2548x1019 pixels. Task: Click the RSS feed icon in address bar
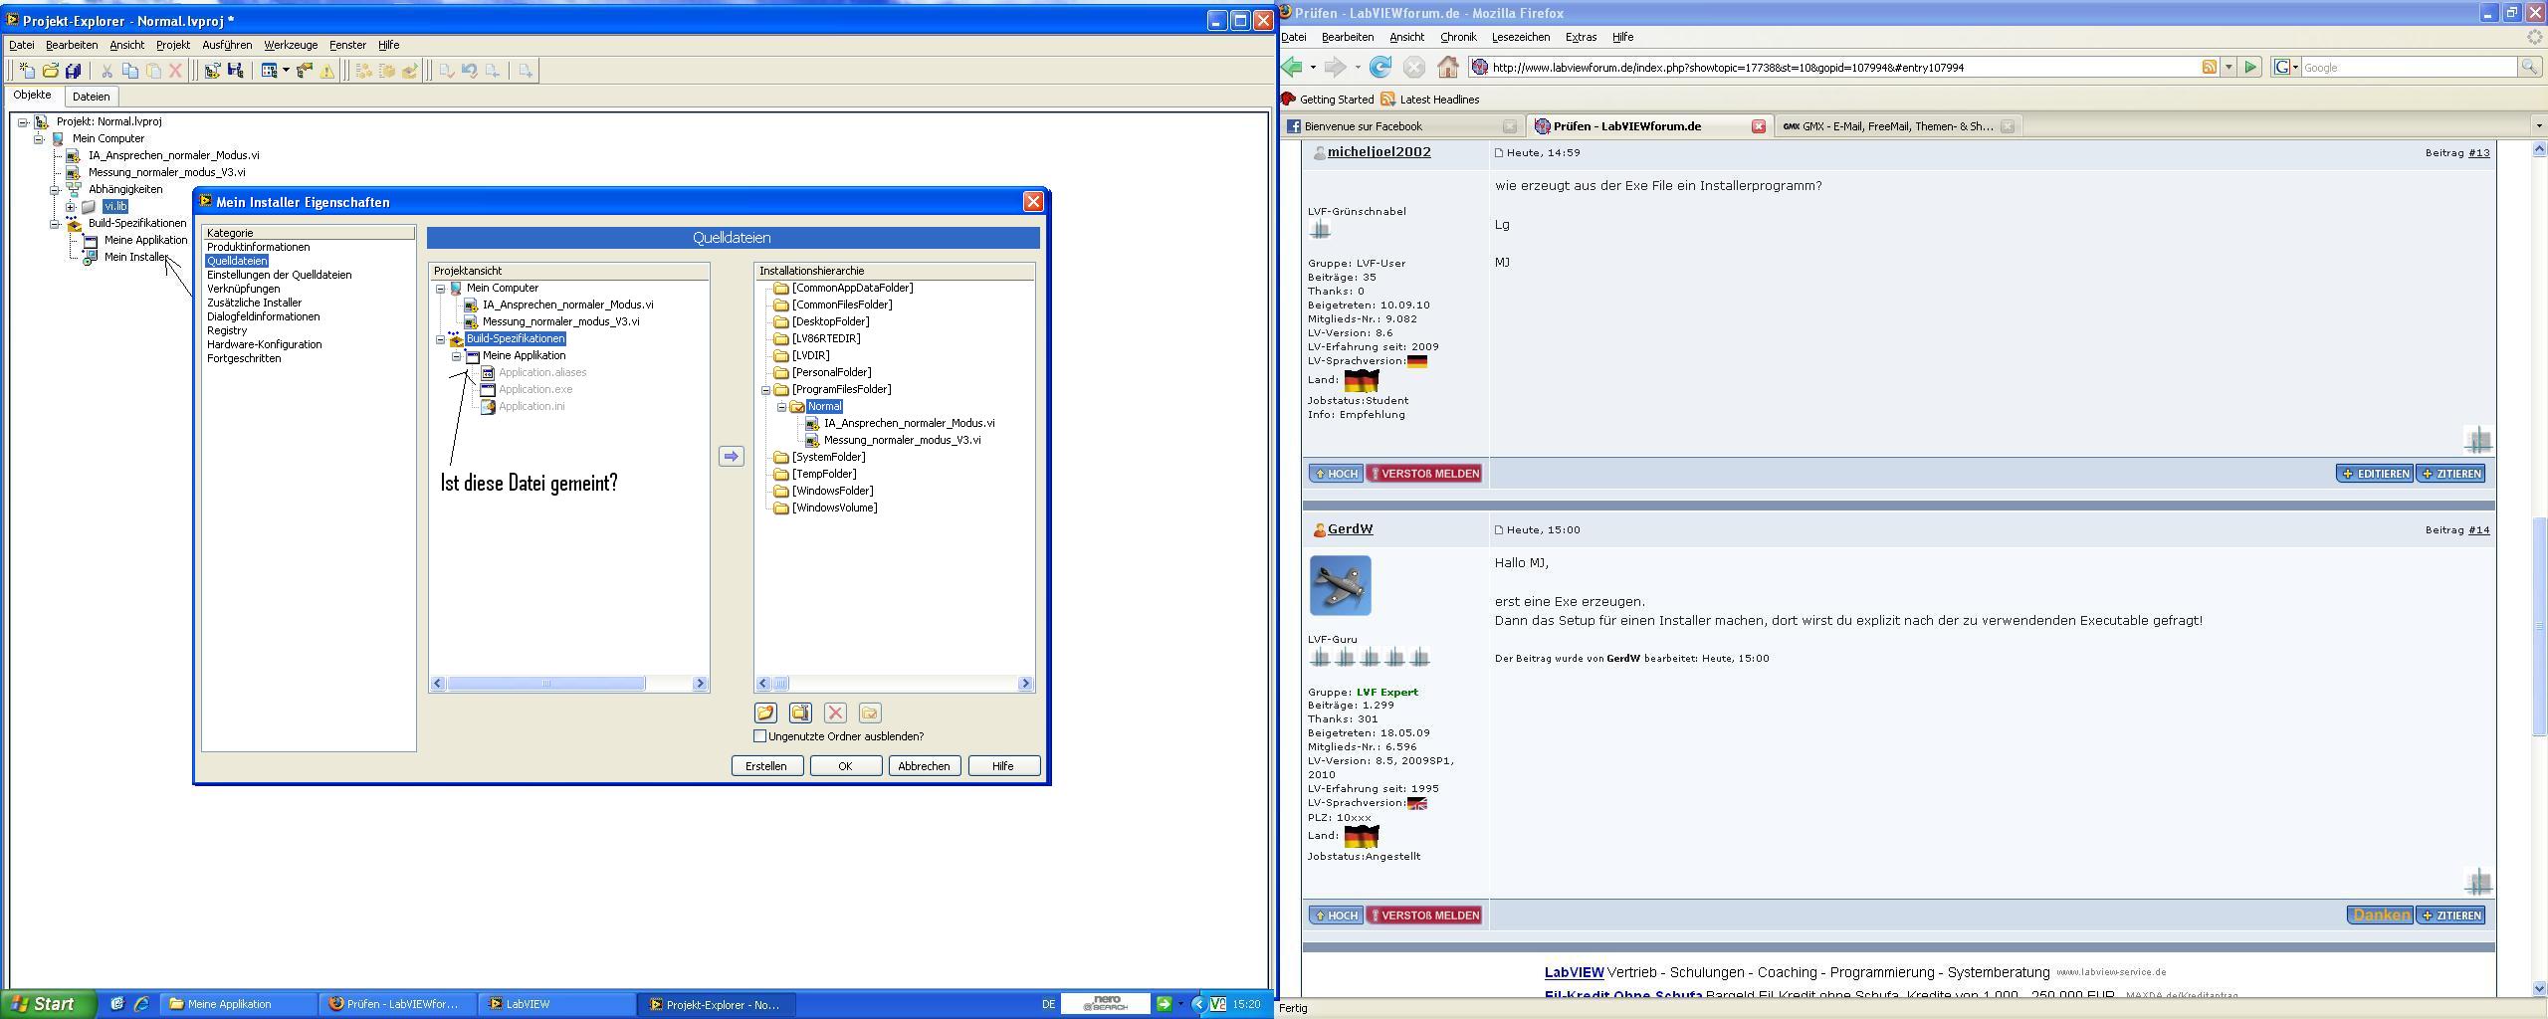point(2209,68)
